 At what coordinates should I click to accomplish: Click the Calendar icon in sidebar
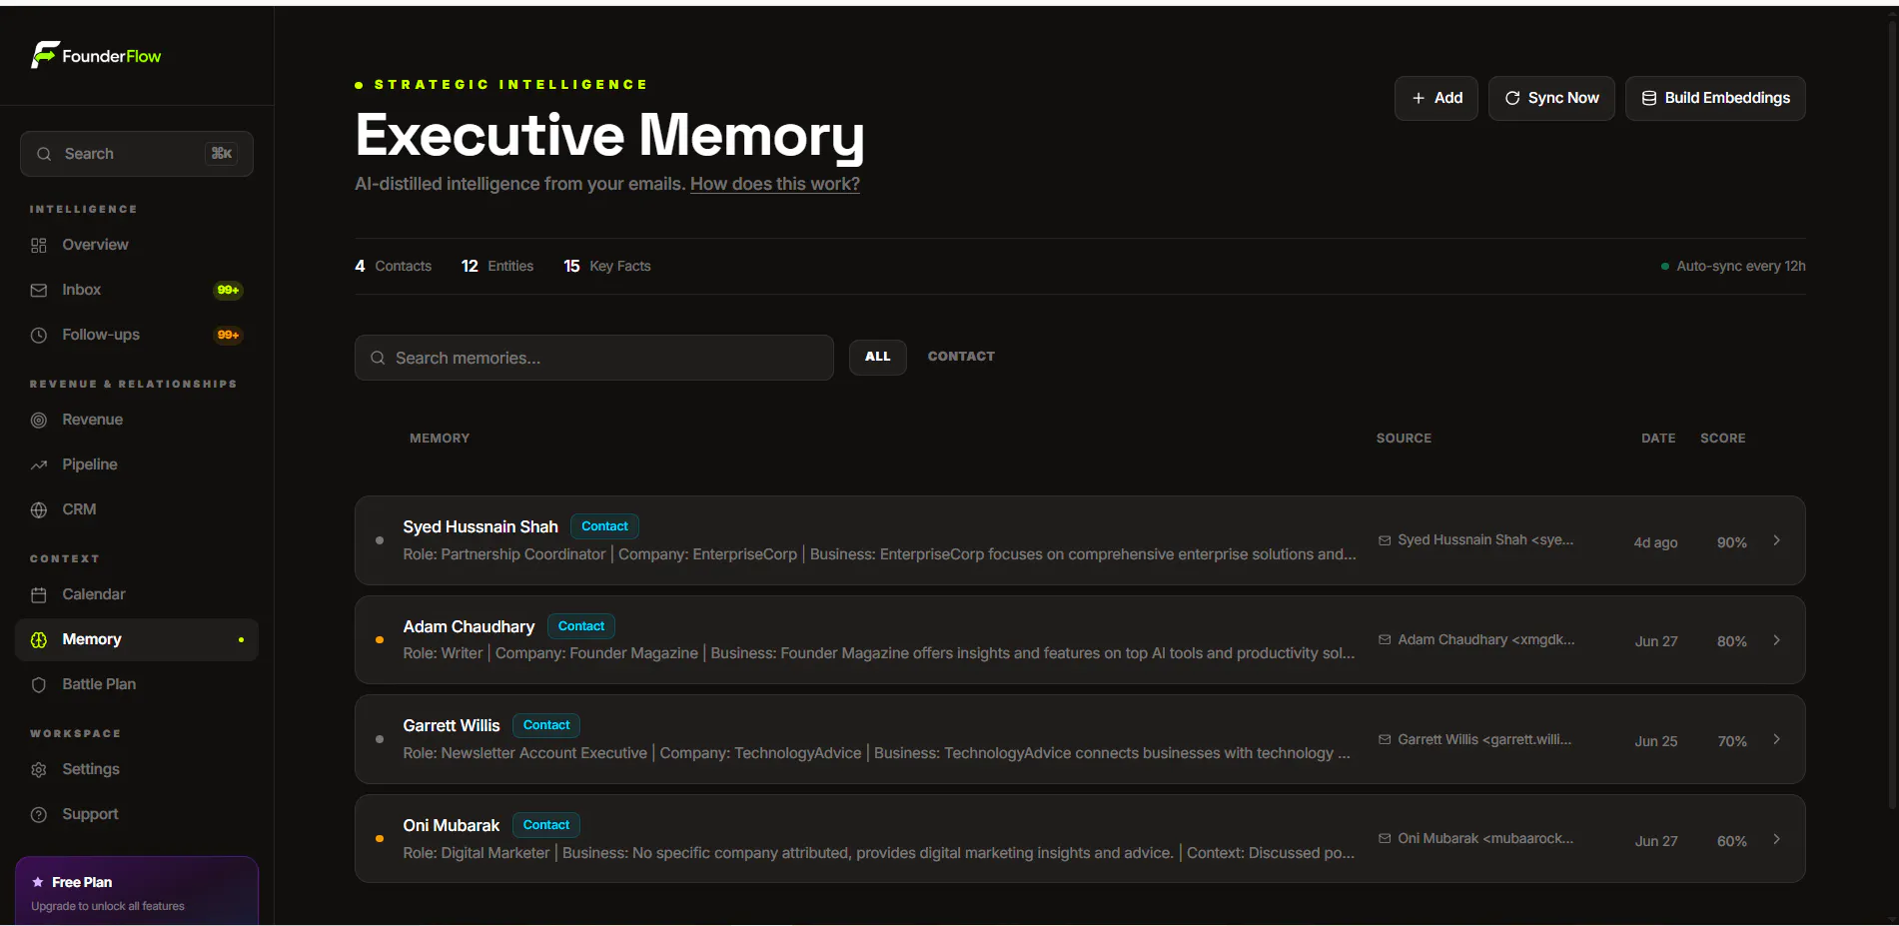coord(39,594)
